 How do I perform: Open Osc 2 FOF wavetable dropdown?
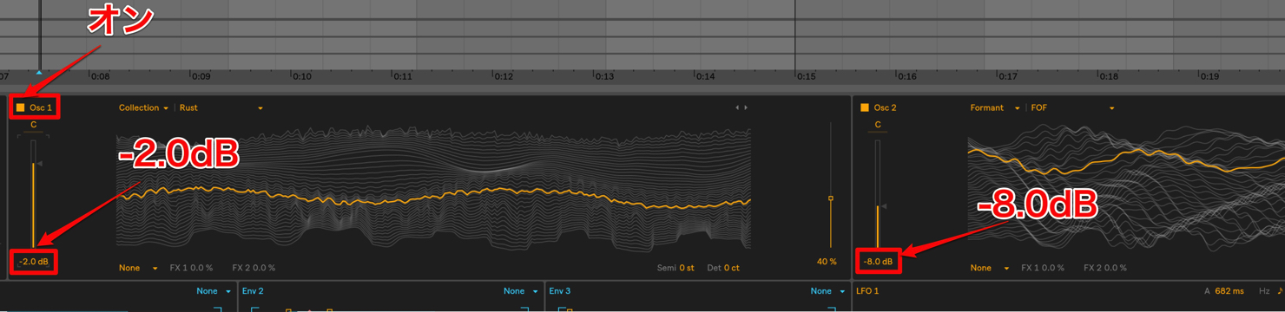1071,107
